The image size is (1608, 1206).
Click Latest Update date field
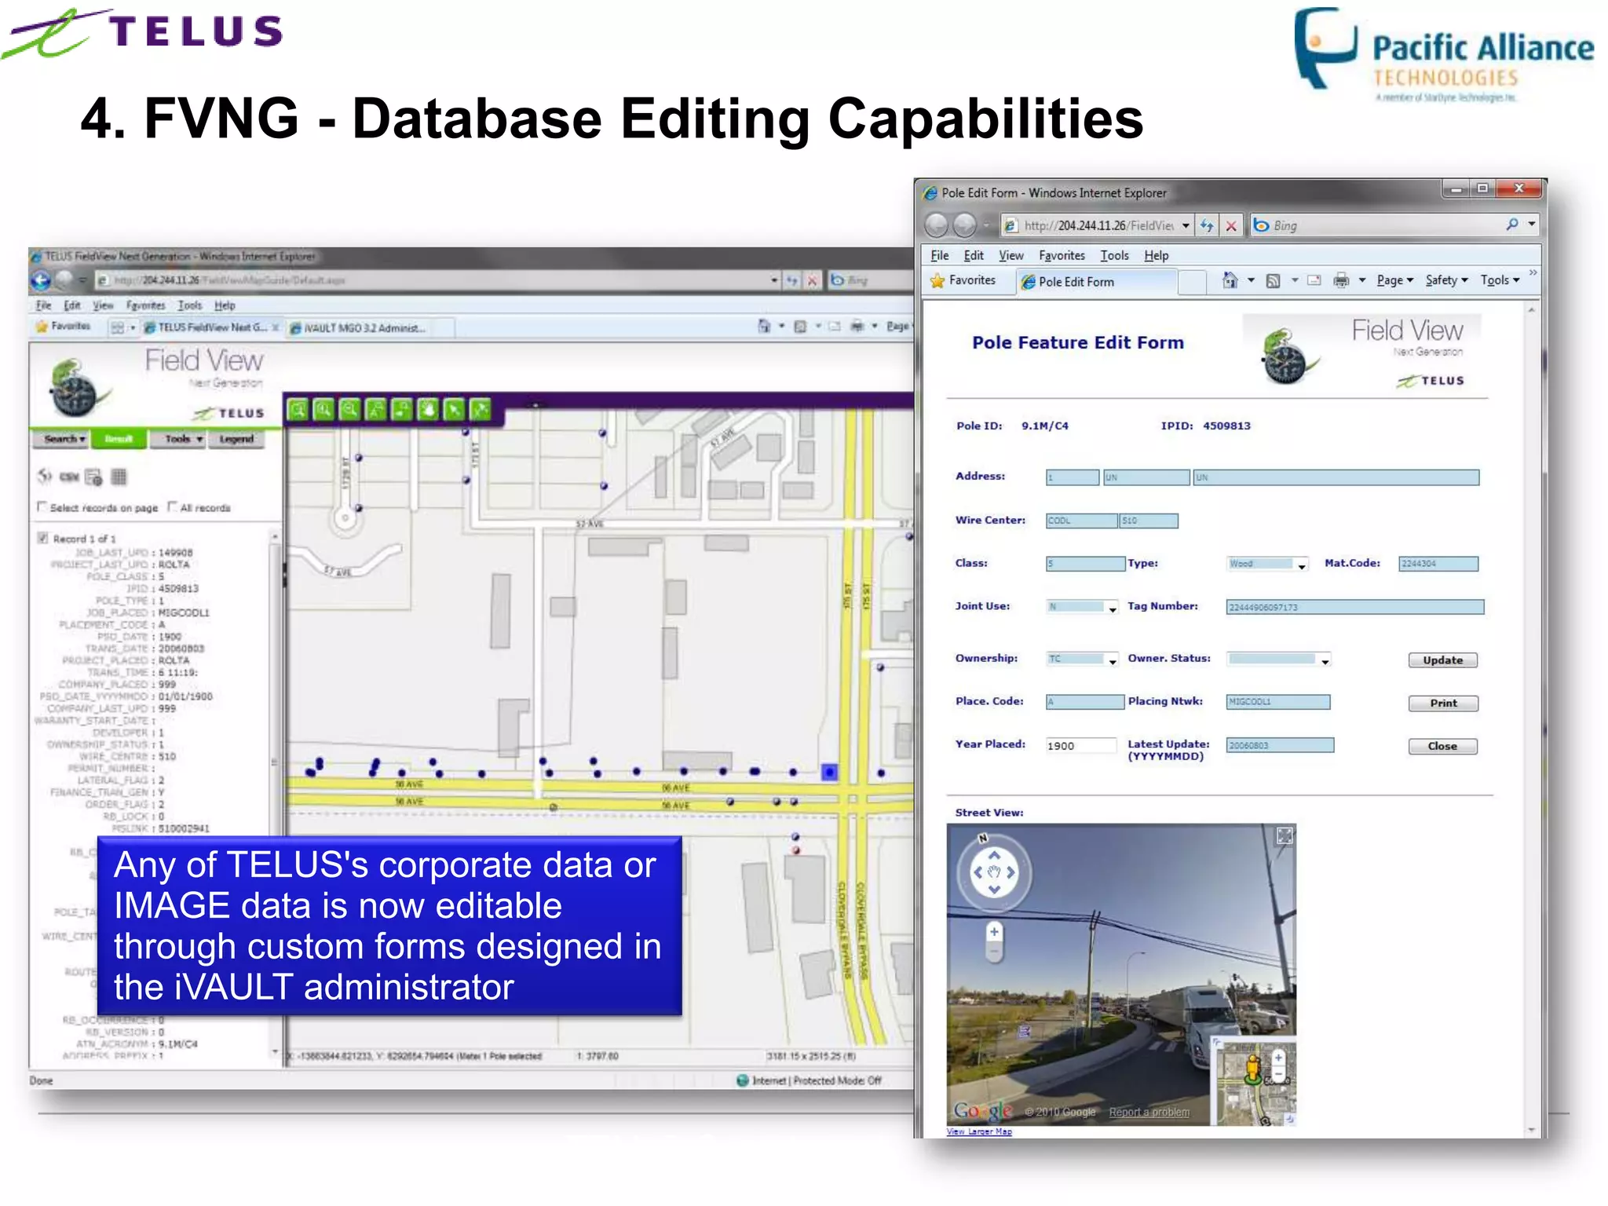[x=1280, y=746]
